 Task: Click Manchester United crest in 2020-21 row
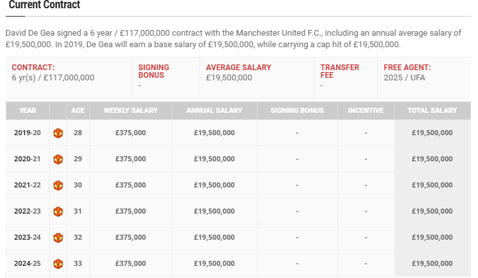(x=58, y=159)
